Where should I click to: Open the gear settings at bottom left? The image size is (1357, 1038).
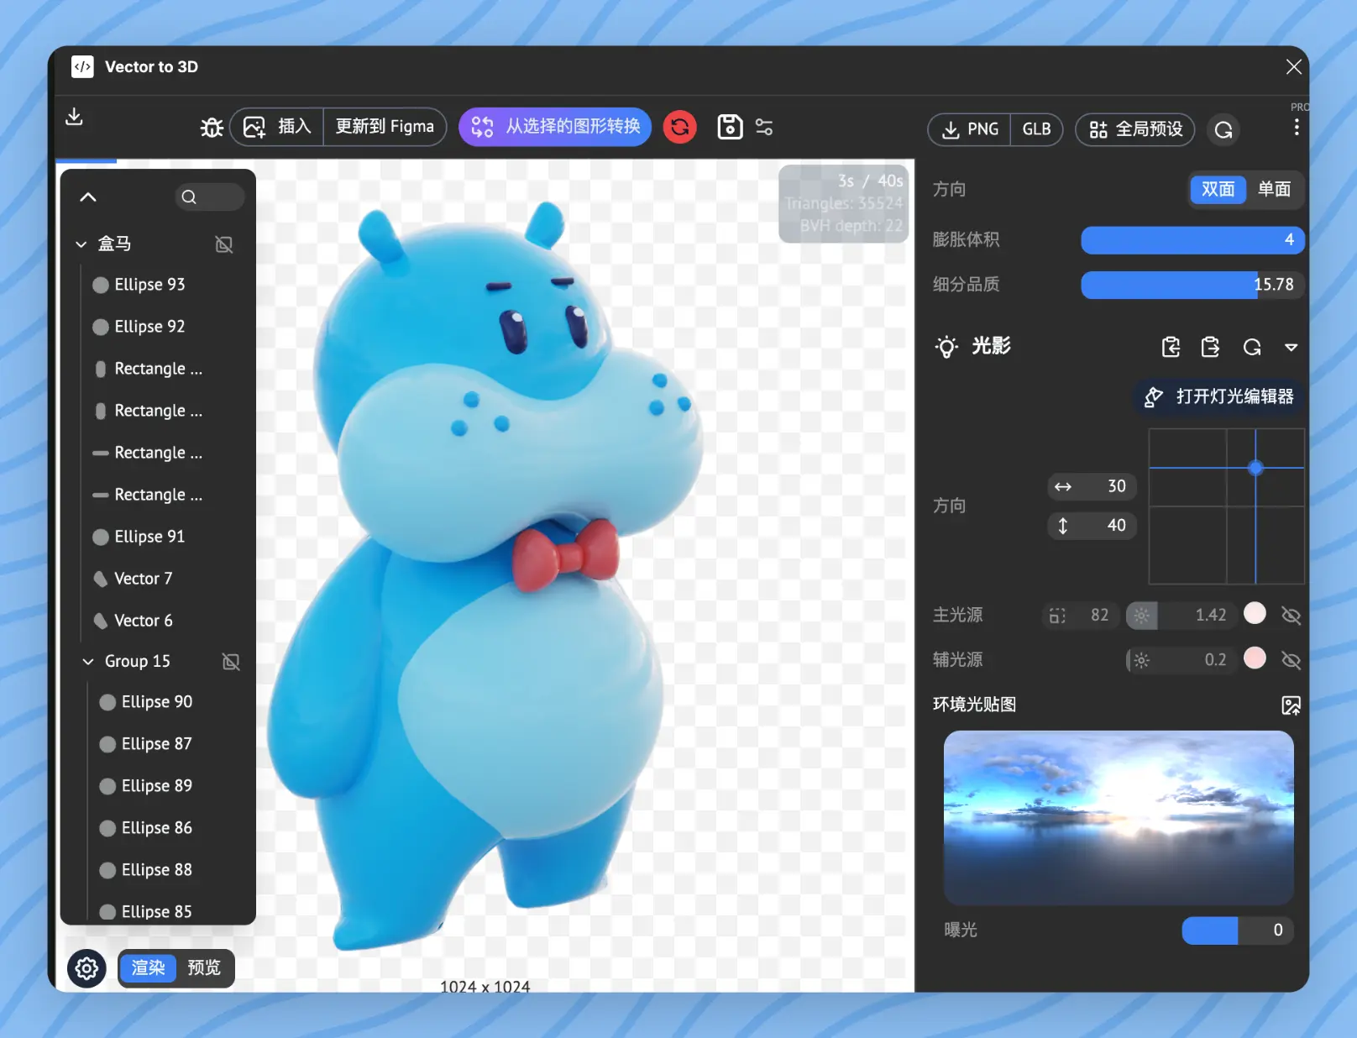(86, 968)
